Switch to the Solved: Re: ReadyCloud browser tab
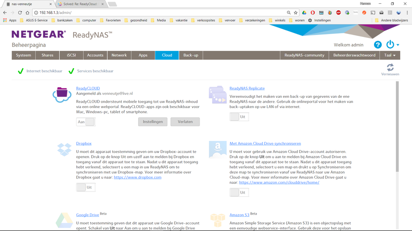 coord(80,4)
